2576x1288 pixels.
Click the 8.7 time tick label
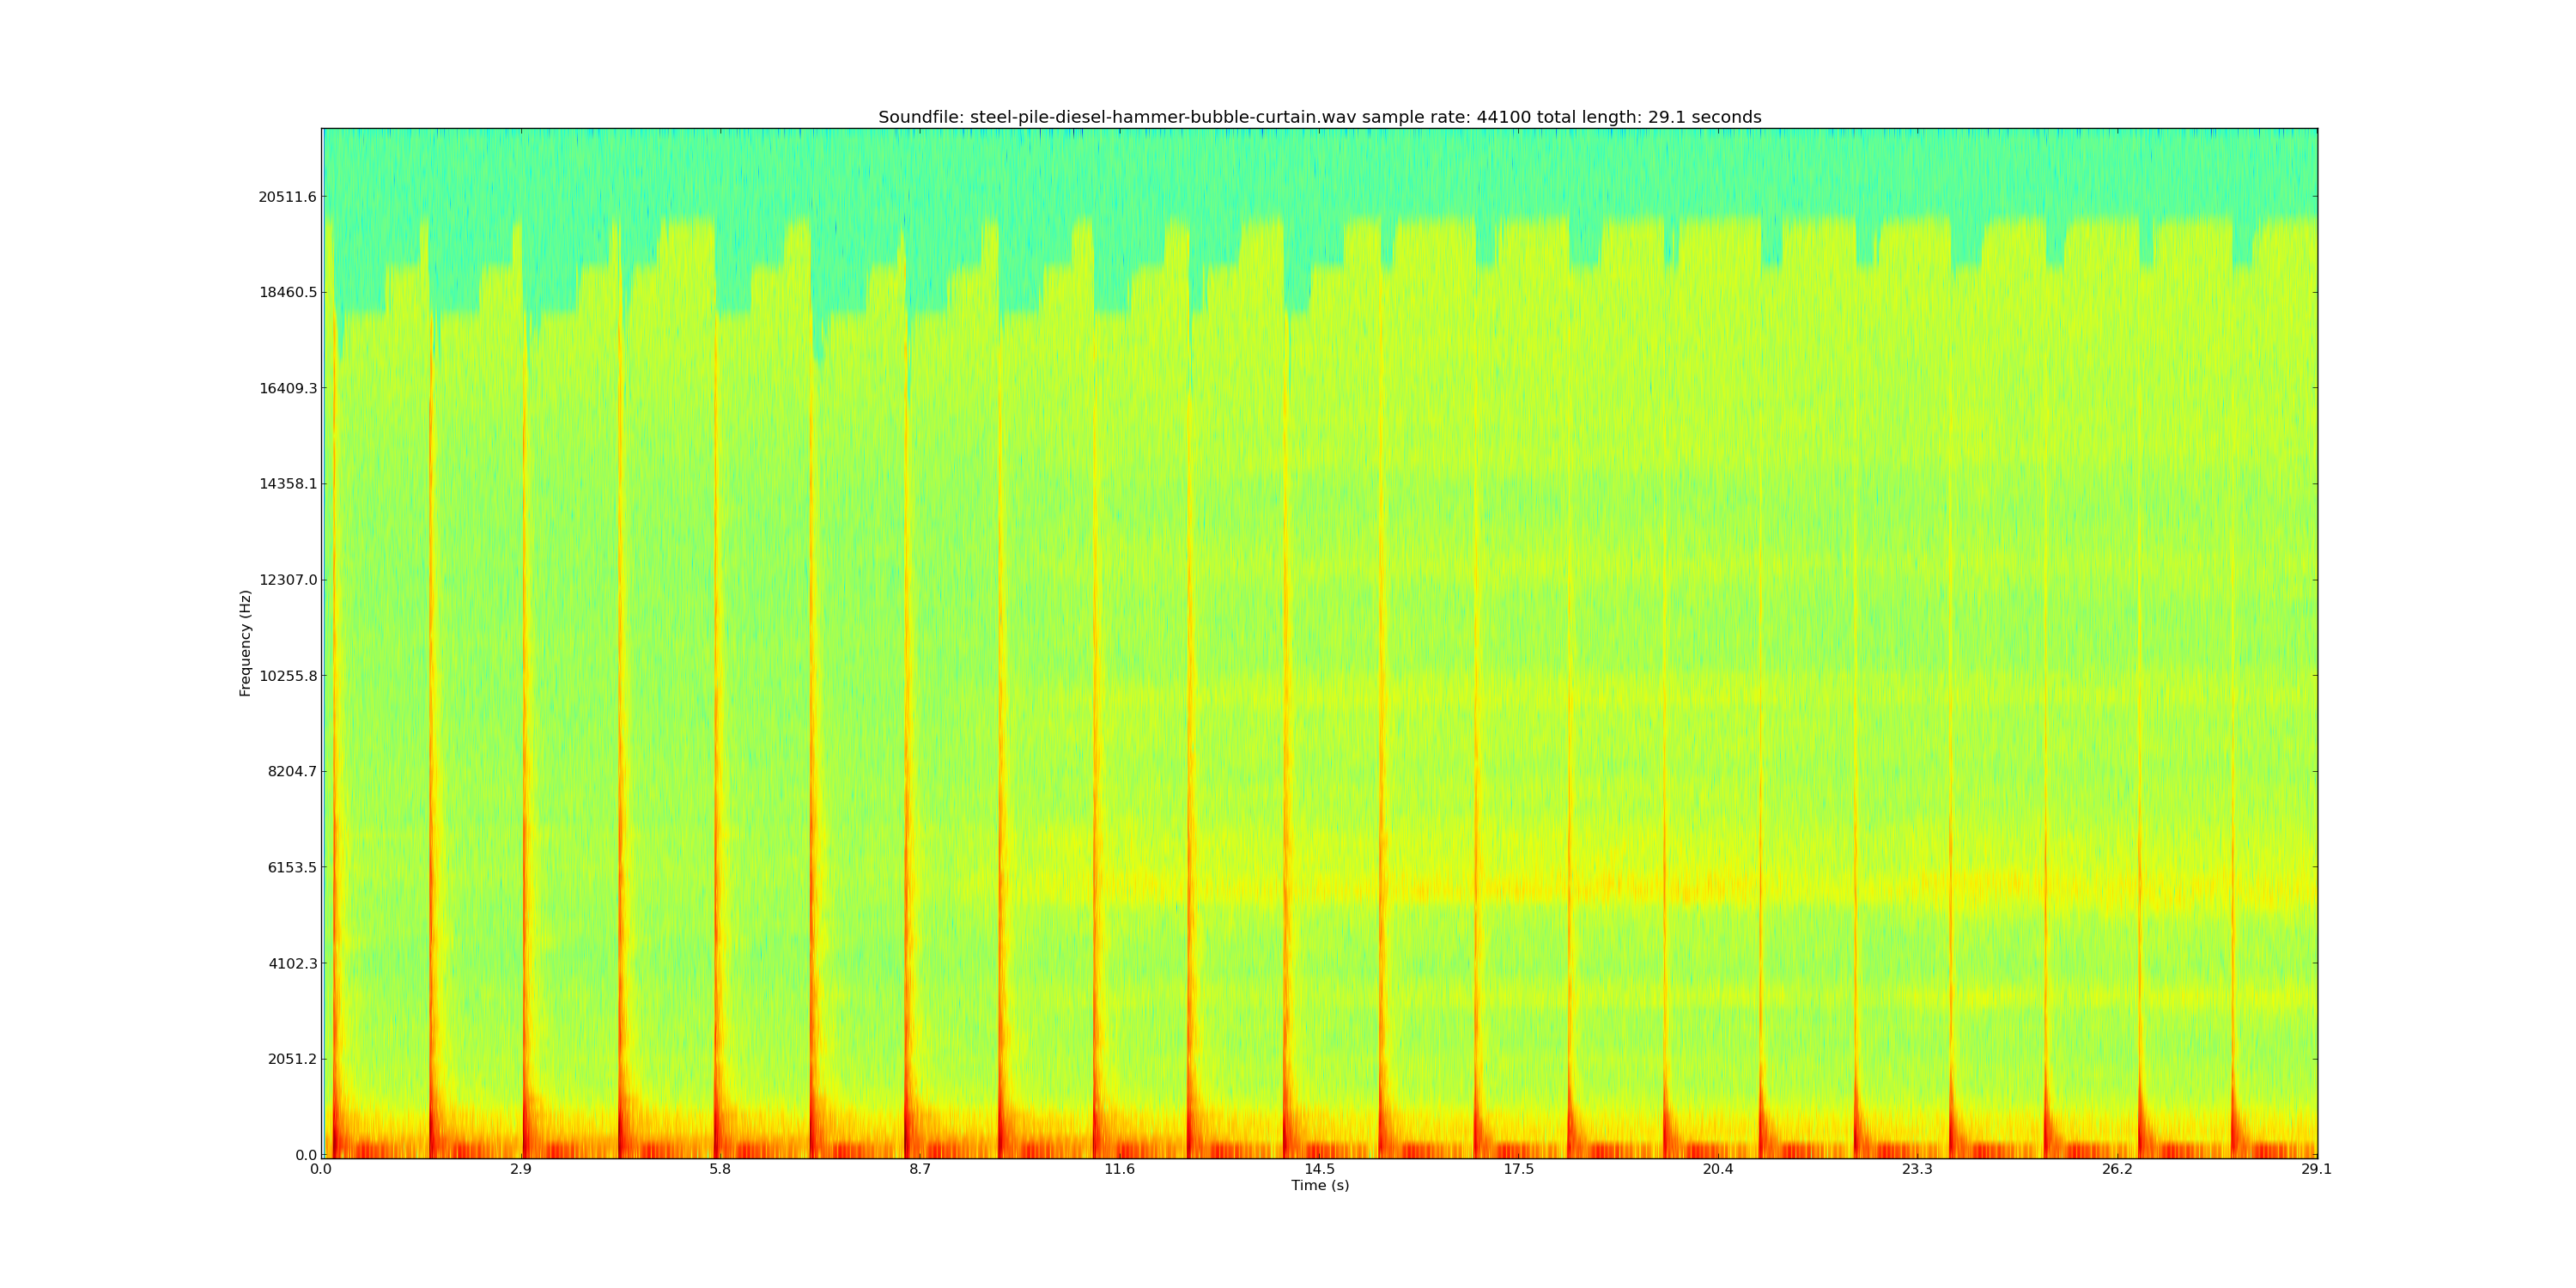920,1169
